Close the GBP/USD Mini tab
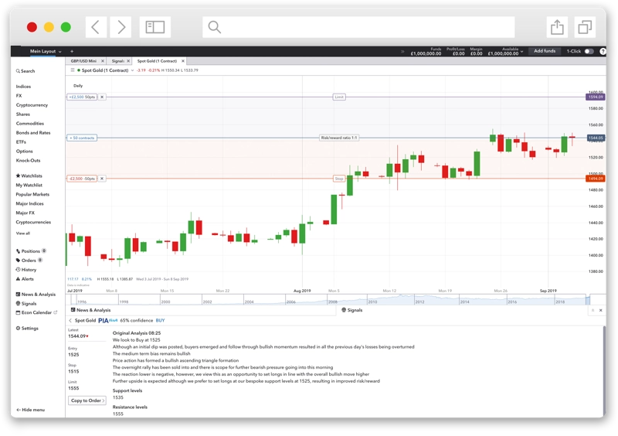 pyautogui.click(x=103, y=61)
